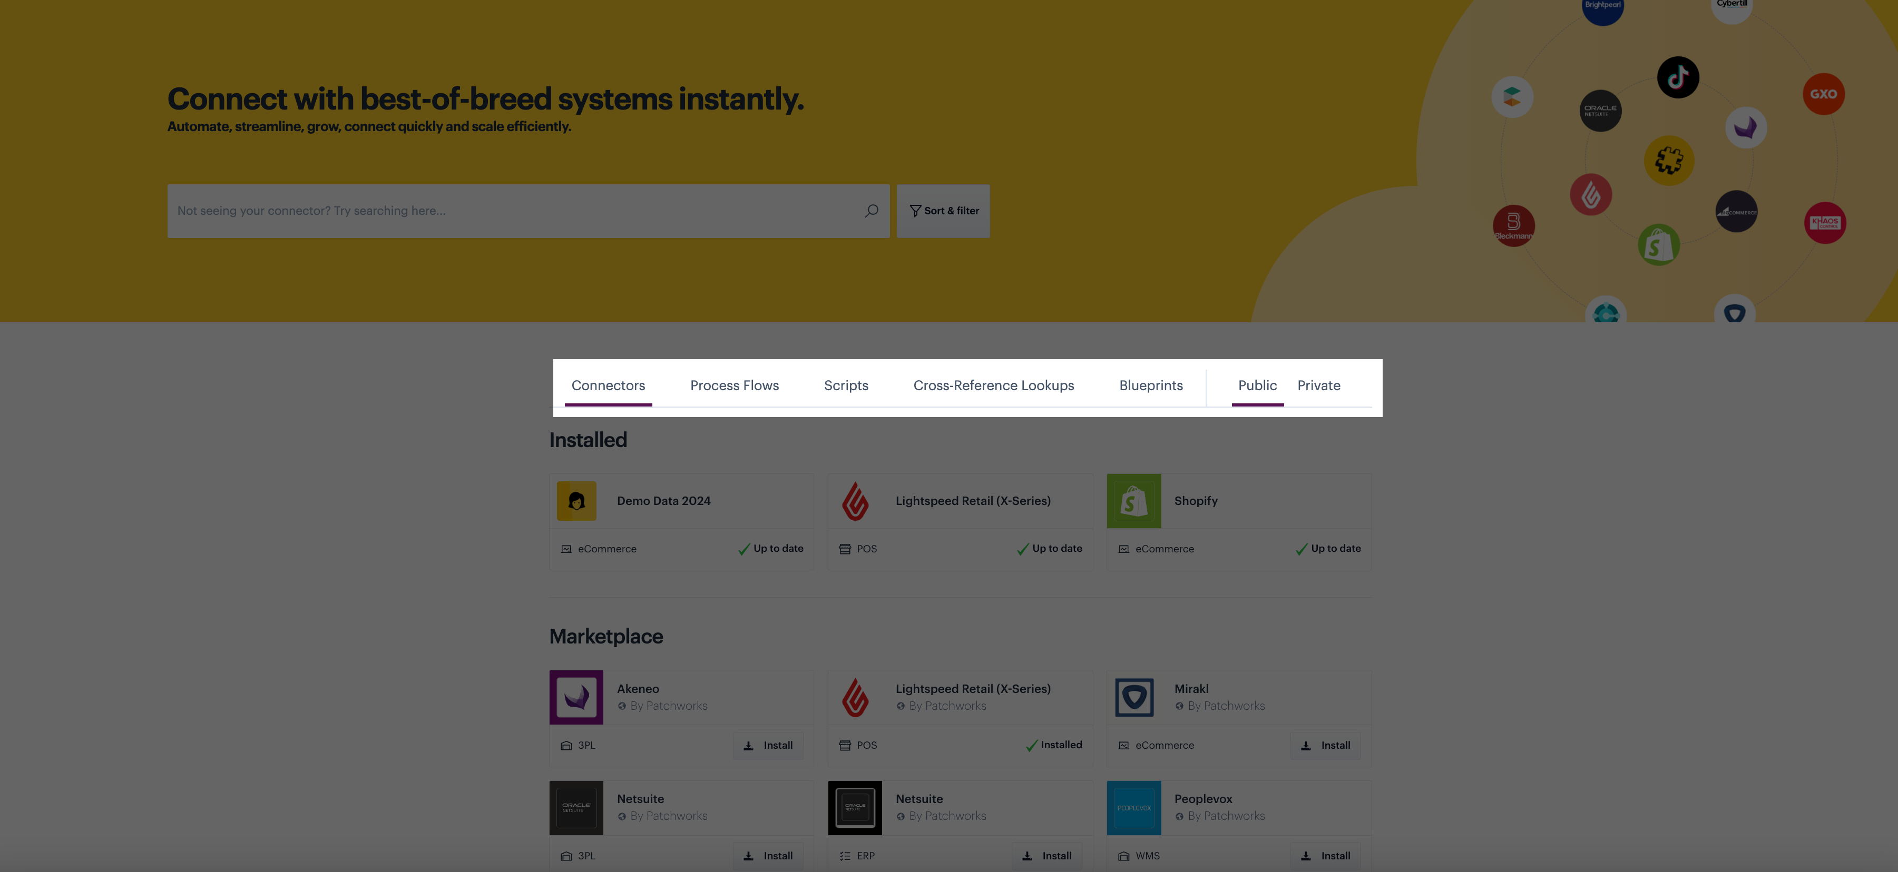The width and height of the screenshot is (1898, 872).
Task: Click eCommerce category icon on Demo Data card
Action: coord(566,549)
